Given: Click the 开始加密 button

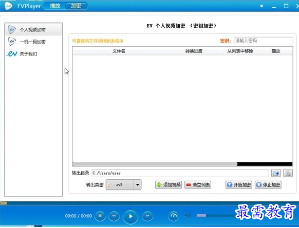Looking at the screenshot, I should coord(239,185).
